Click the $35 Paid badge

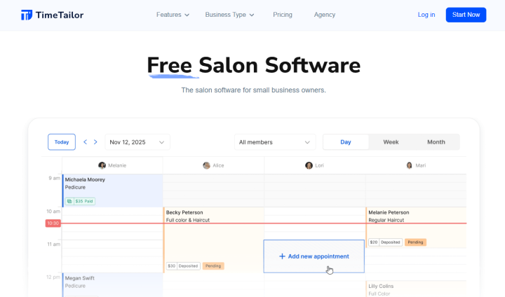pyautogui.click(x=80, y=201)
